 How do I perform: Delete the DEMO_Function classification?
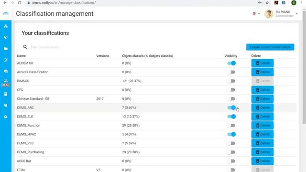(x=262, y=125)
